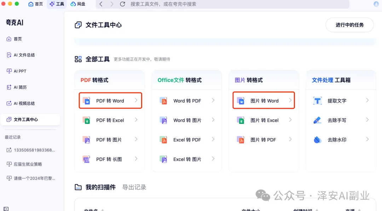Switch to the 工具 top tab
The image size is (382, 211).
tap(57, 4)
